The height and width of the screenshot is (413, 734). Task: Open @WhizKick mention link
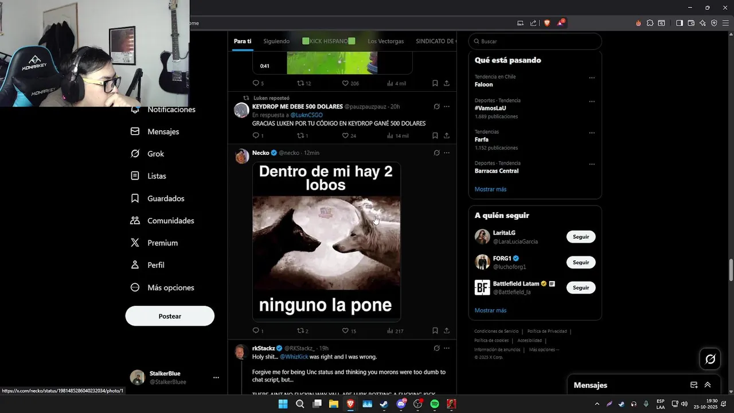(294, 357)
